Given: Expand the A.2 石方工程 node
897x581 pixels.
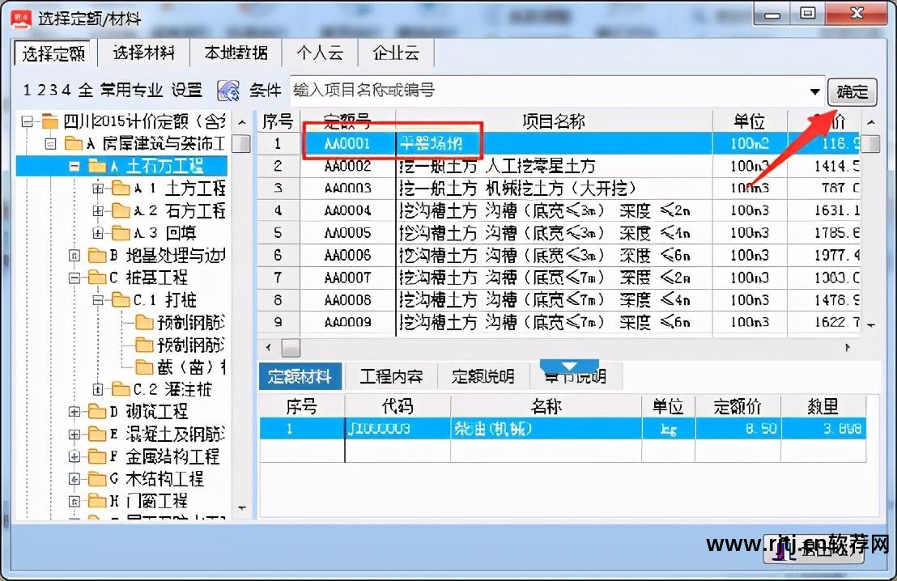Looking at the screenshot, I should (98, 211).
